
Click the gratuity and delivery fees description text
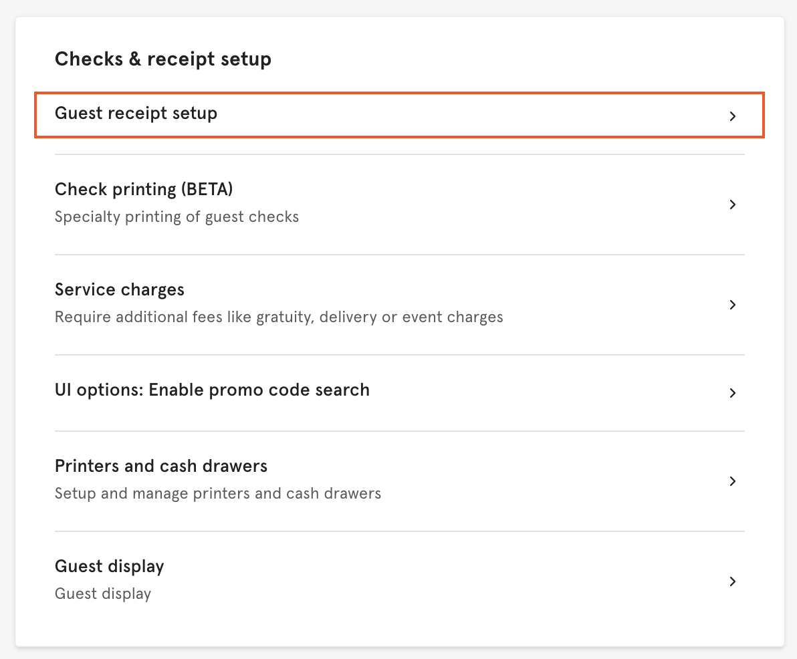[x=278, y=317]
